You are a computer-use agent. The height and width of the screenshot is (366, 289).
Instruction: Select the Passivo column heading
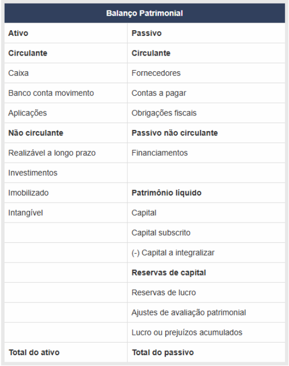(147, 33)
